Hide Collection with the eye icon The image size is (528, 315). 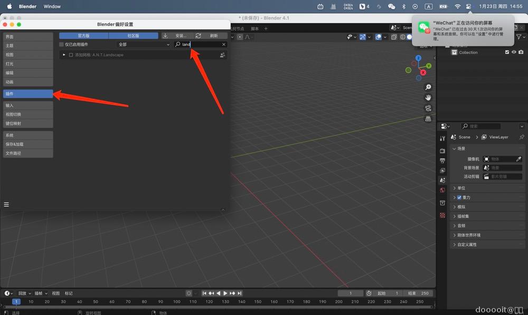[514, 52]
